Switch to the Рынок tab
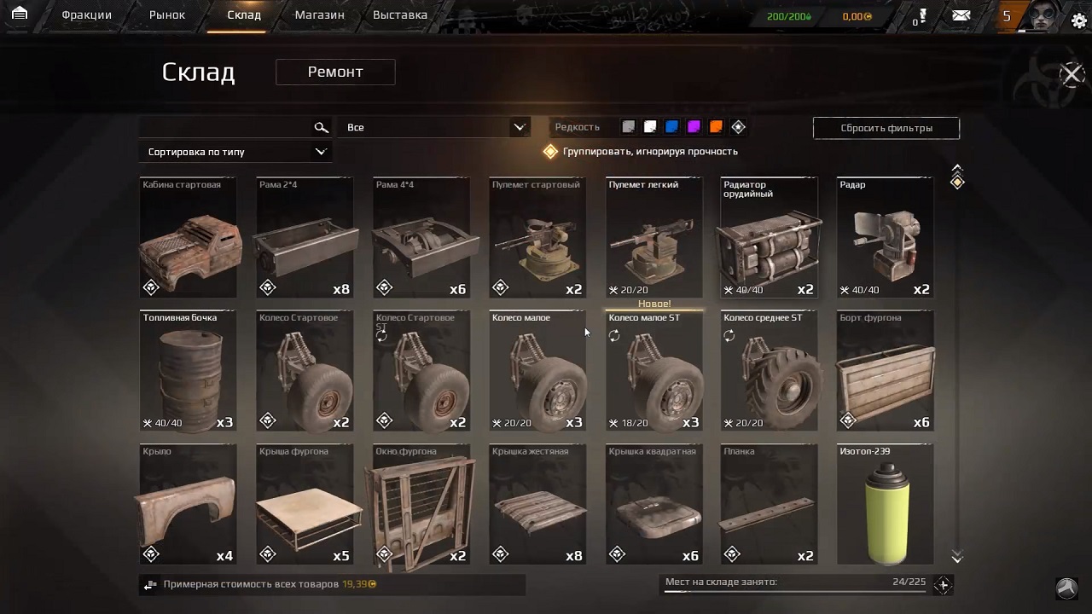This screenshot has width=1092, height=614. (167, 15)
